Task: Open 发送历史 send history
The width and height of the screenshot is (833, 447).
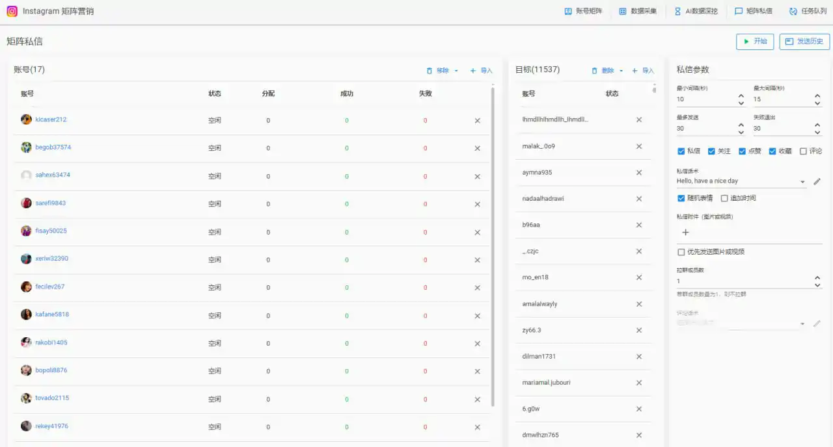Action: [x=804, y=42]
